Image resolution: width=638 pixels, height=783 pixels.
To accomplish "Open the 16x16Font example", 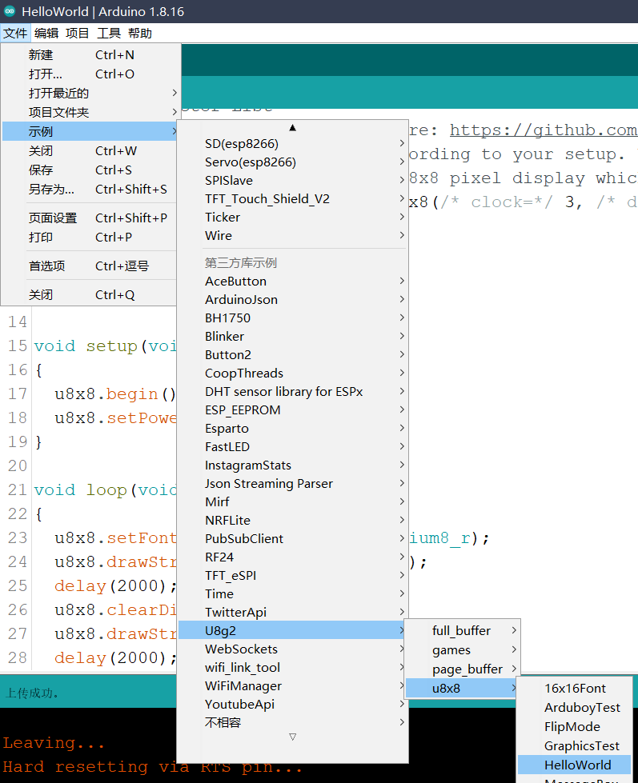I will coord(575,688).
